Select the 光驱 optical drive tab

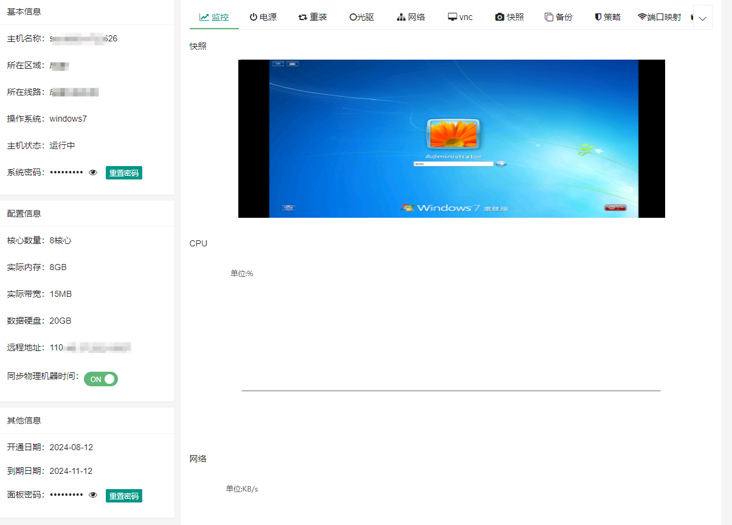(362, 17)
